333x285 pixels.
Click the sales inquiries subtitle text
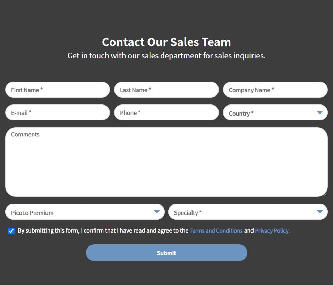pos(166,56)
